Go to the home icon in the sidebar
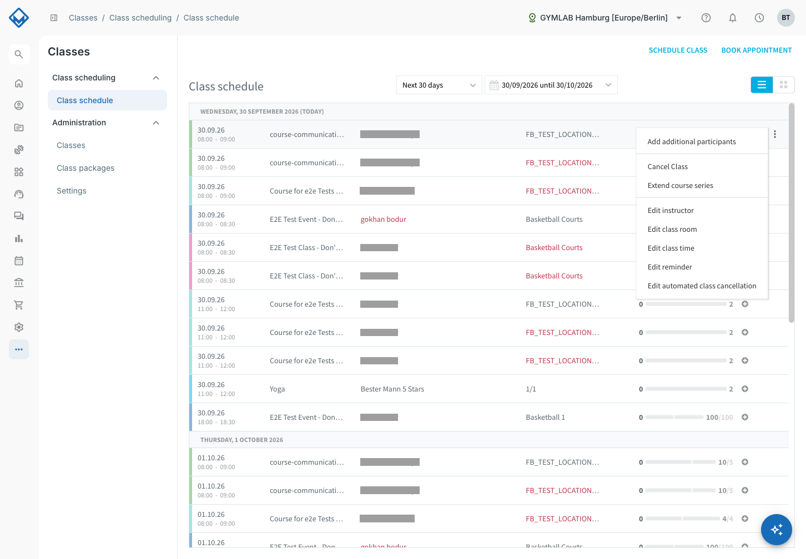 (19, 83)
